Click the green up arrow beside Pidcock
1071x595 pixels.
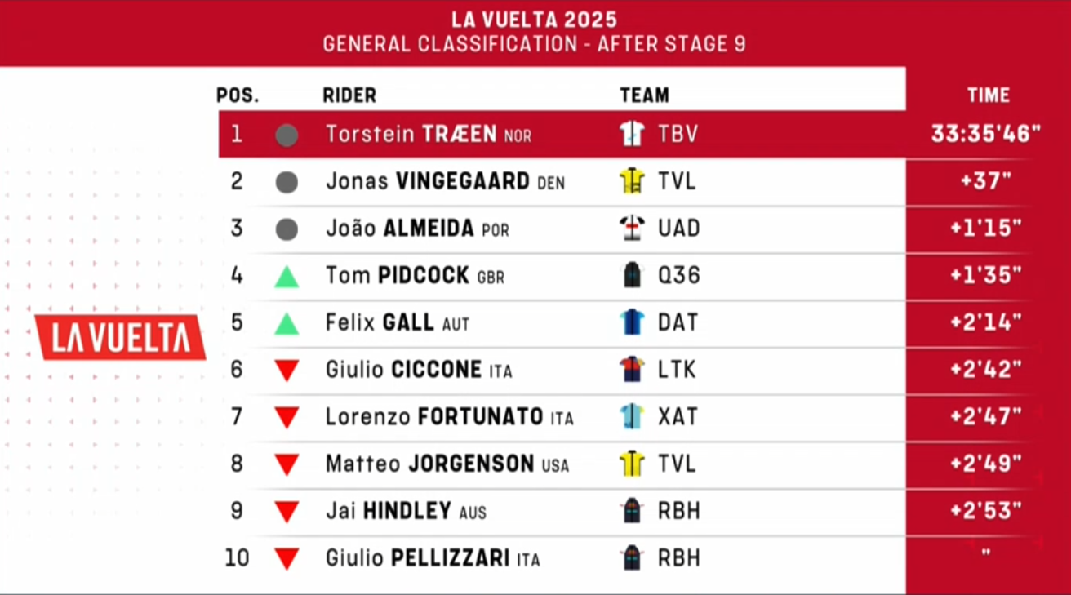tap(287, 277)
